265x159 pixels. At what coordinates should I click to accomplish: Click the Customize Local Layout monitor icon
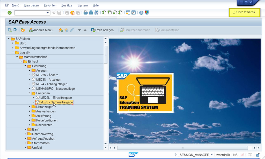click(147, 13)
